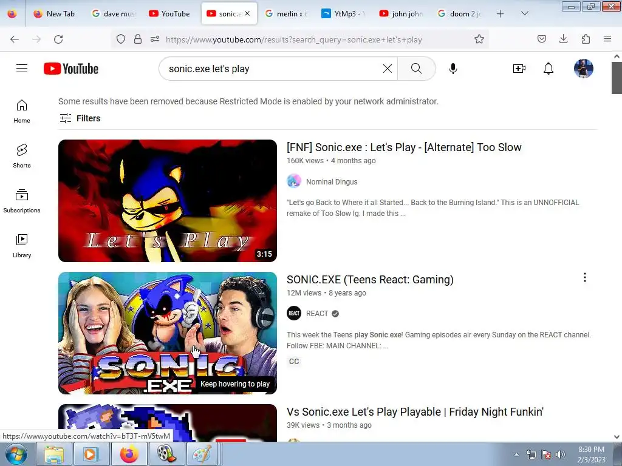Switch to the YouTube tab

[171, 14]
